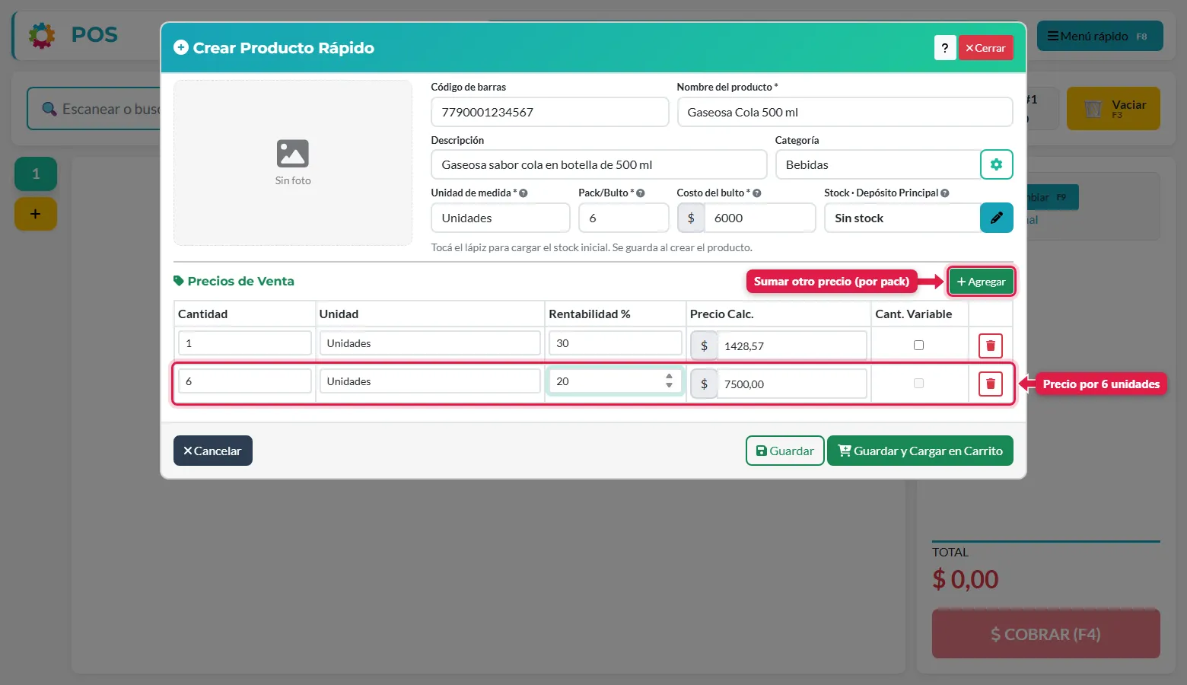The width and height of the screenshot is (1187, 685).
Task: Click the Escanear o buscar search box
Action: tap(95, 109)
